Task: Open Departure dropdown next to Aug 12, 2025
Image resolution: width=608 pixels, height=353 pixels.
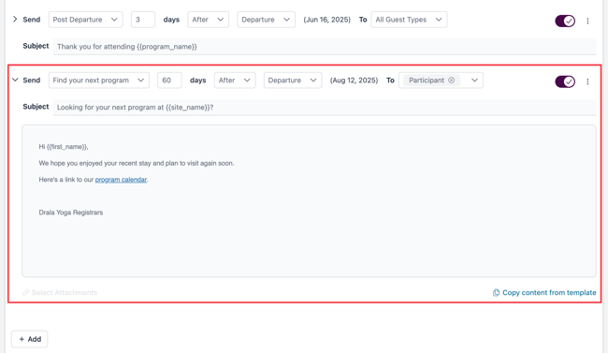Action: click(x=293, y=81)
